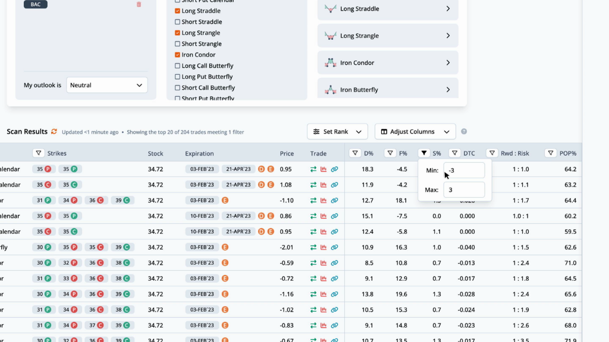Click the S% filter Min input field
The image size is (609, 342).
pos(464,170)
